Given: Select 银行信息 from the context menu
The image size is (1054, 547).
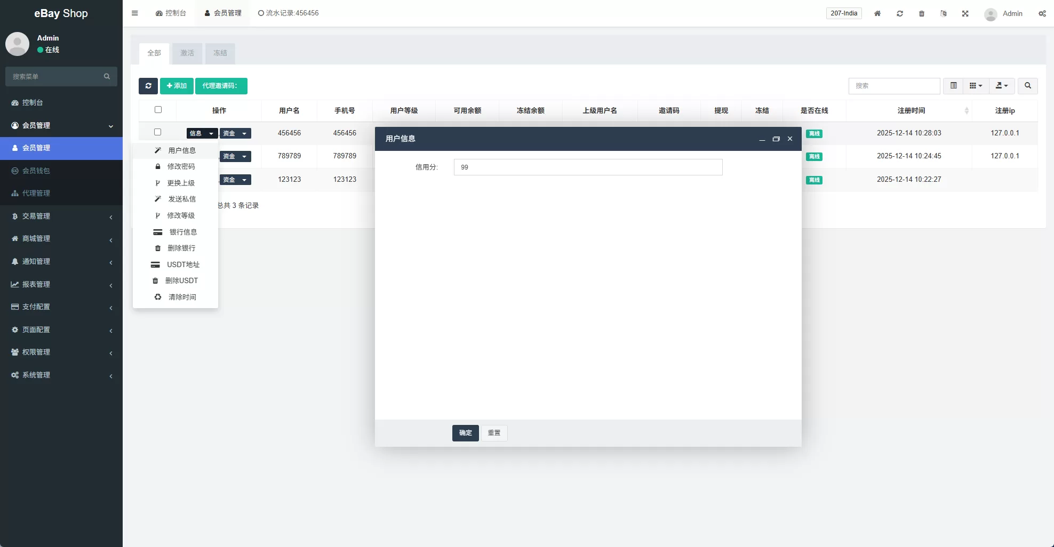Looking at the screenshot, I should pos(183,232).
